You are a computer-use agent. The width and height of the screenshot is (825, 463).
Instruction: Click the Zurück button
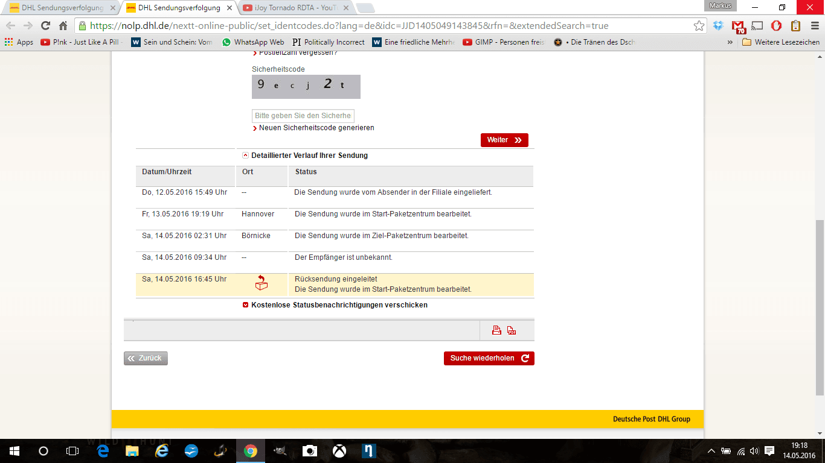point(146,358)
